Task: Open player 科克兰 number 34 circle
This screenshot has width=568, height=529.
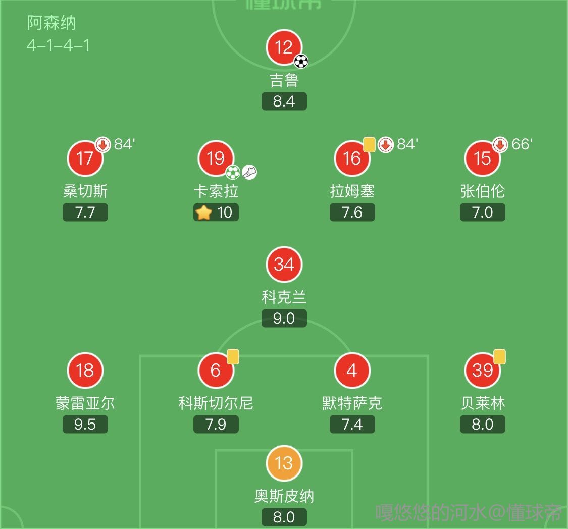Action: coord(284,264)
